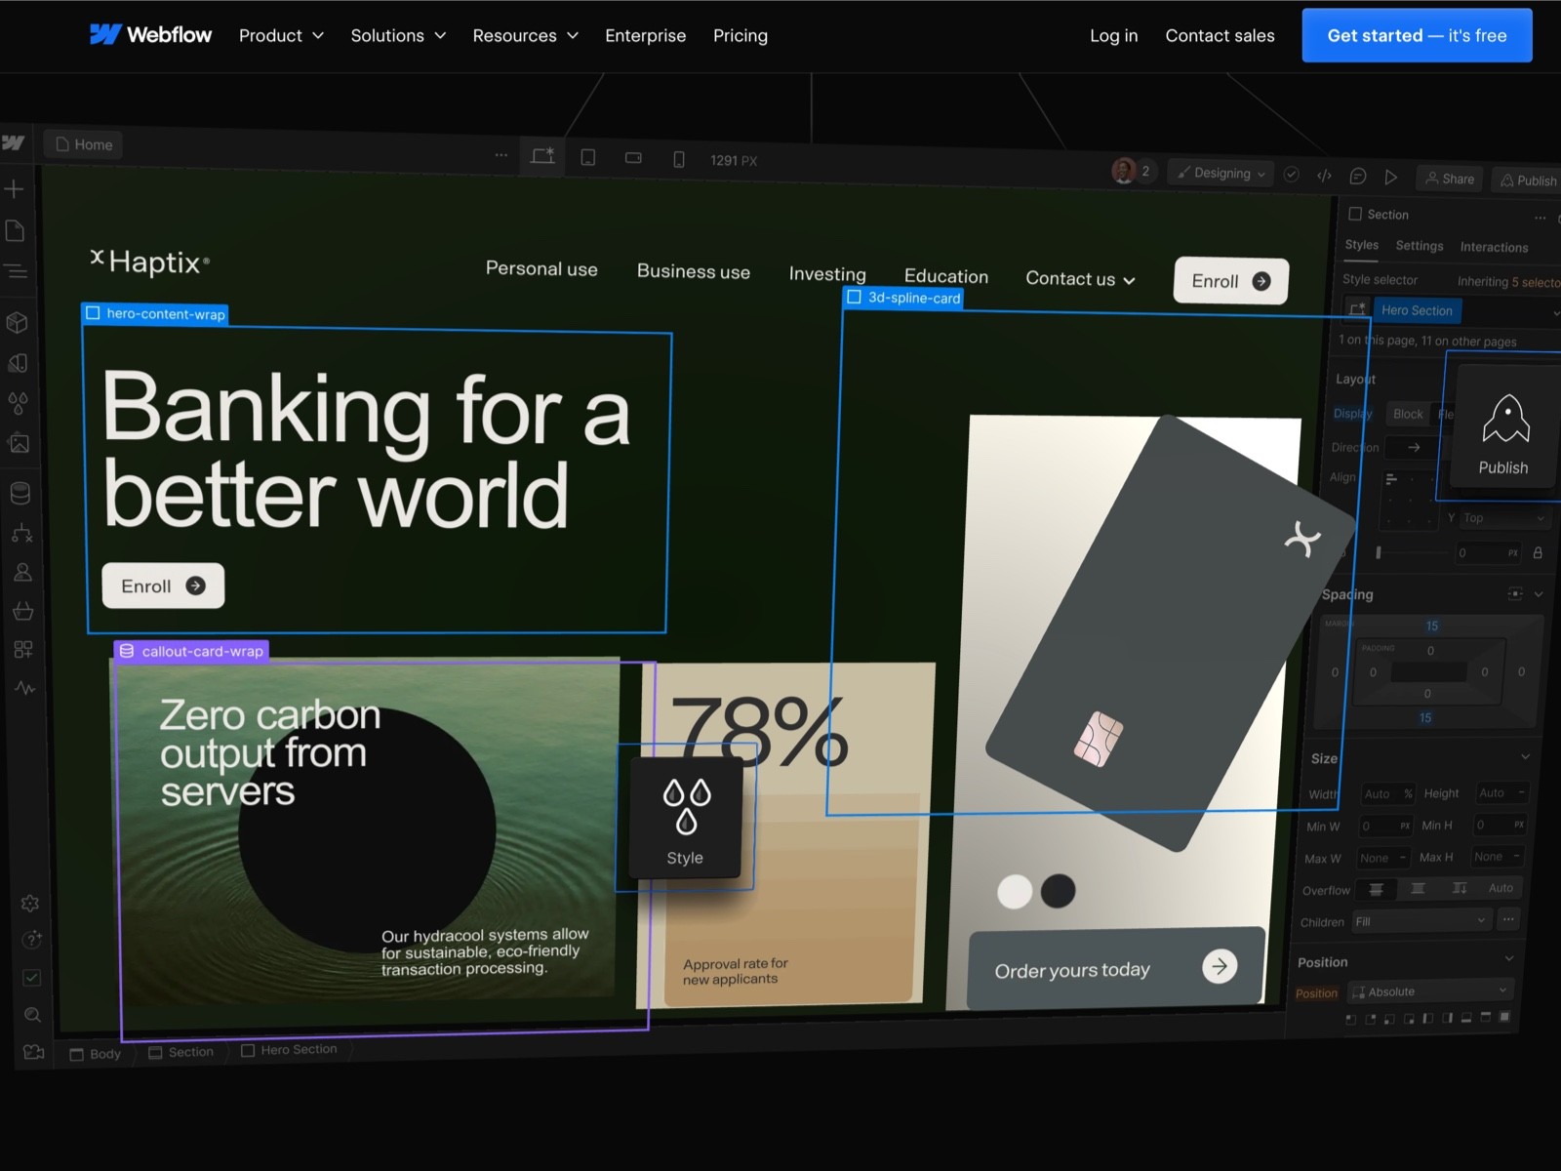Collapse the Position section chevron
Screen dimensions: 1561x1171
coord(1509,958)
